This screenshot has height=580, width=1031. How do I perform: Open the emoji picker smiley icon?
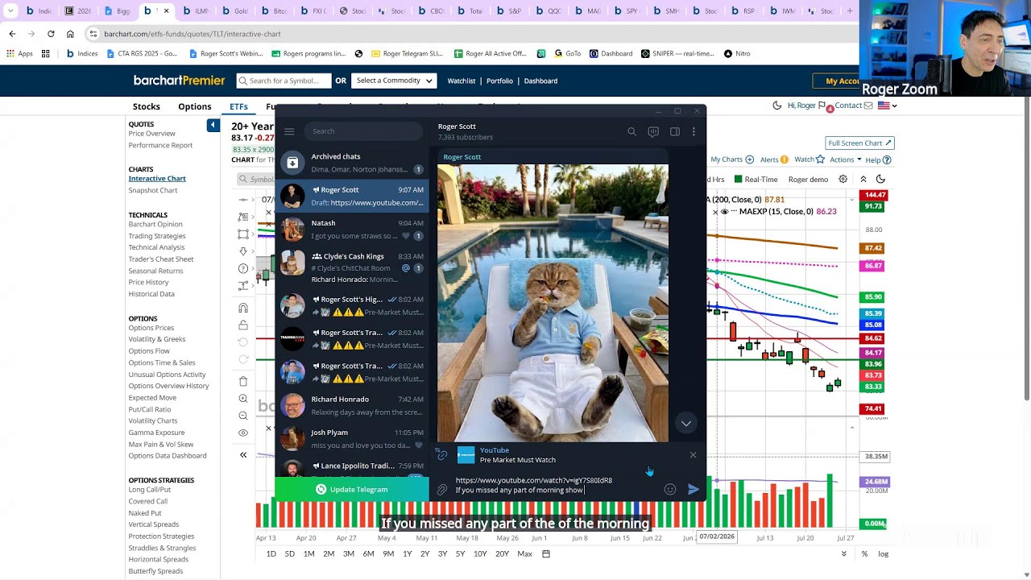[x=670, y=489]
